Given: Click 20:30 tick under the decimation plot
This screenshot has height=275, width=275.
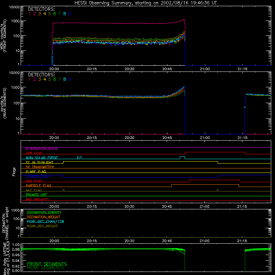Looking at the screenshot, I should click(x=130, y=241).
